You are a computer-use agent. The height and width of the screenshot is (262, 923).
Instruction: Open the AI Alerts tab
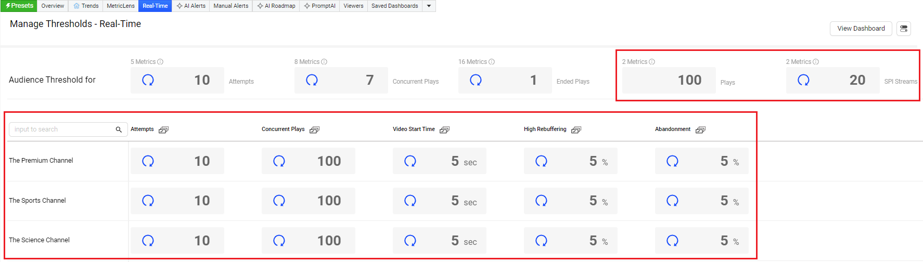[191, 6]
